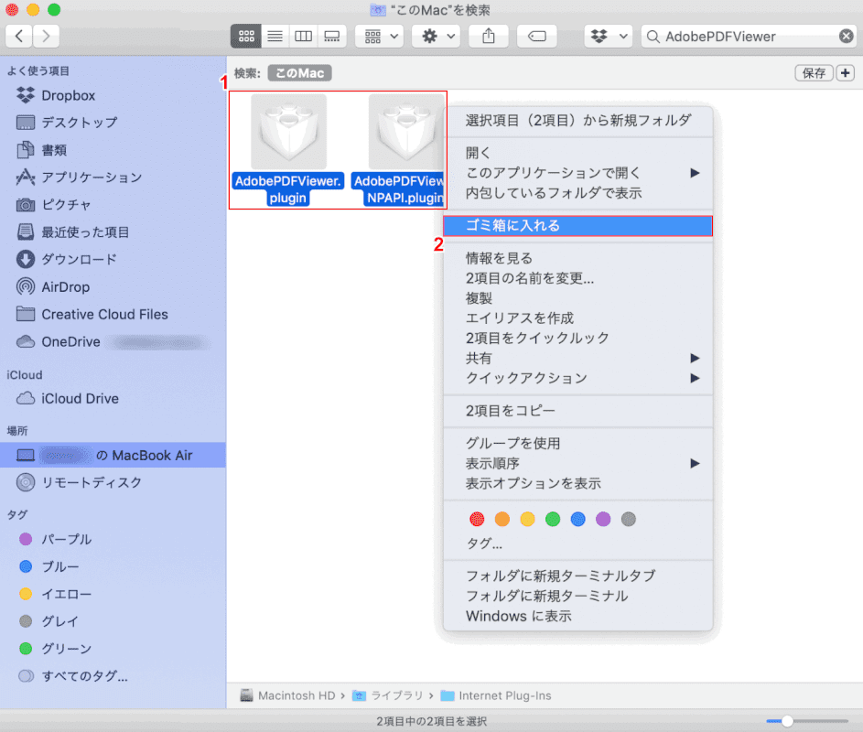Click the 保存 button
Image resolution: width=863 pixels, height=732 pixels.
pos(814,73)
